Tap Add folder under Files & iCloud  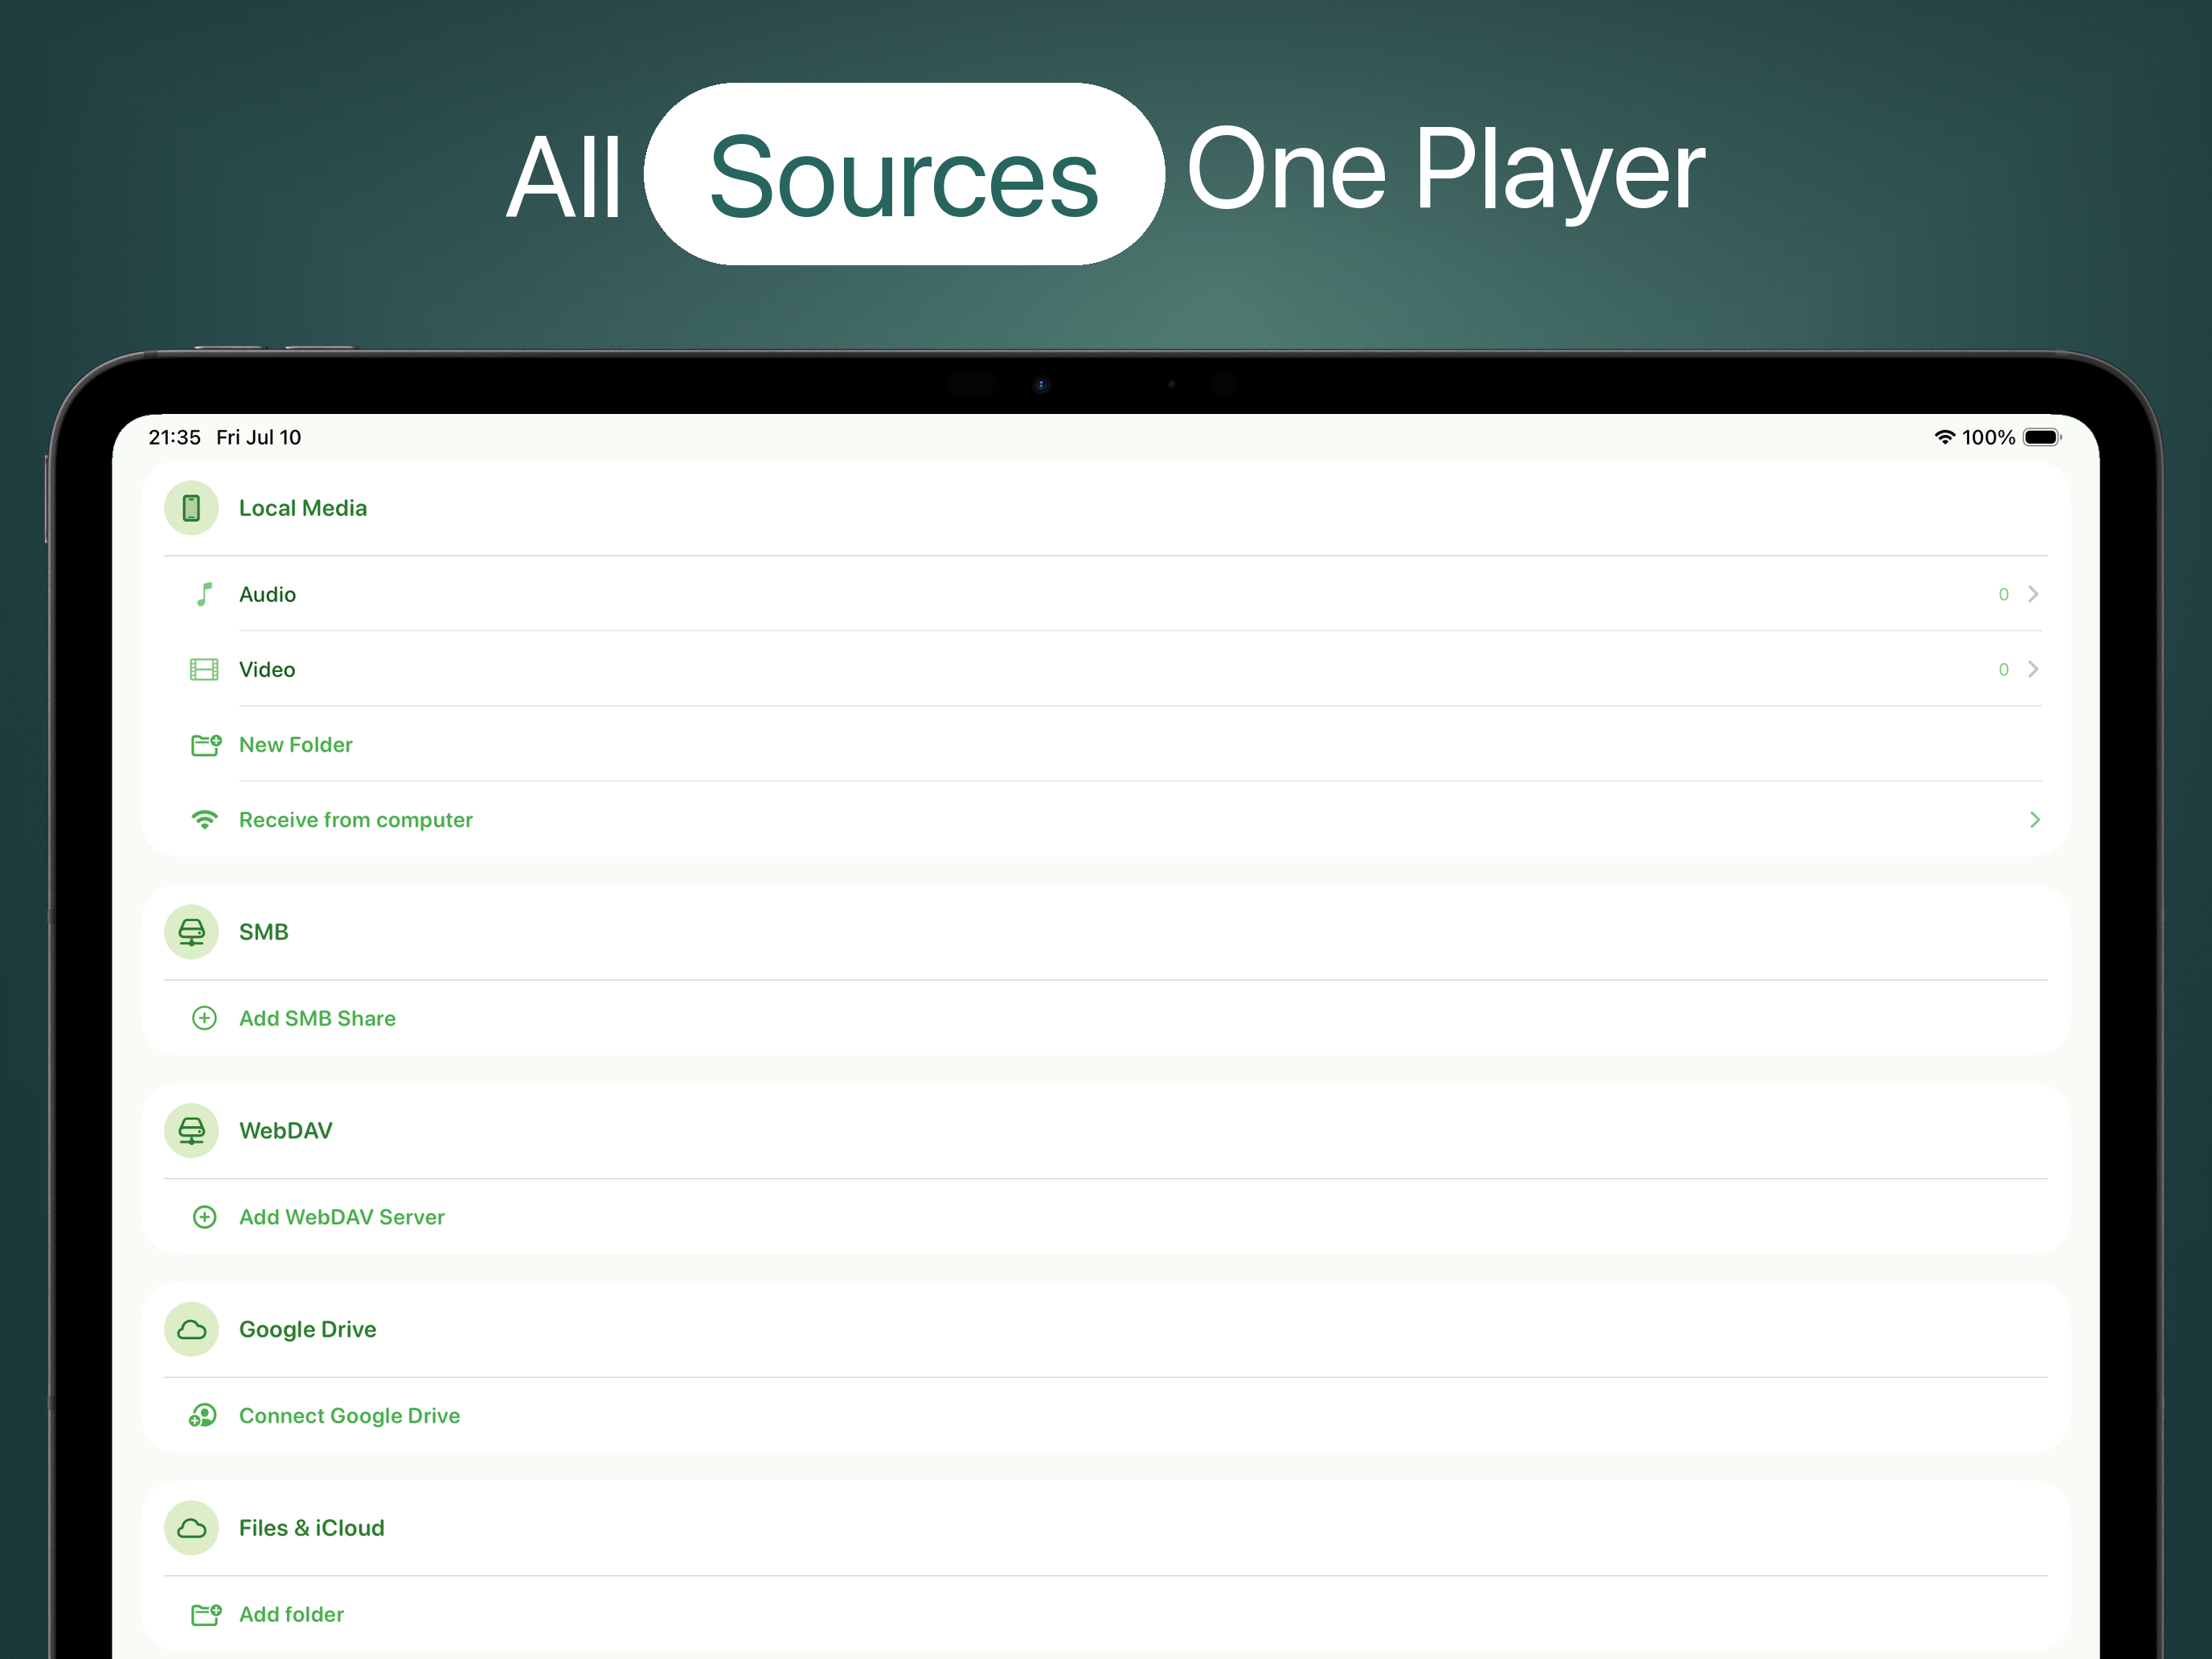coord(1104,1614)
